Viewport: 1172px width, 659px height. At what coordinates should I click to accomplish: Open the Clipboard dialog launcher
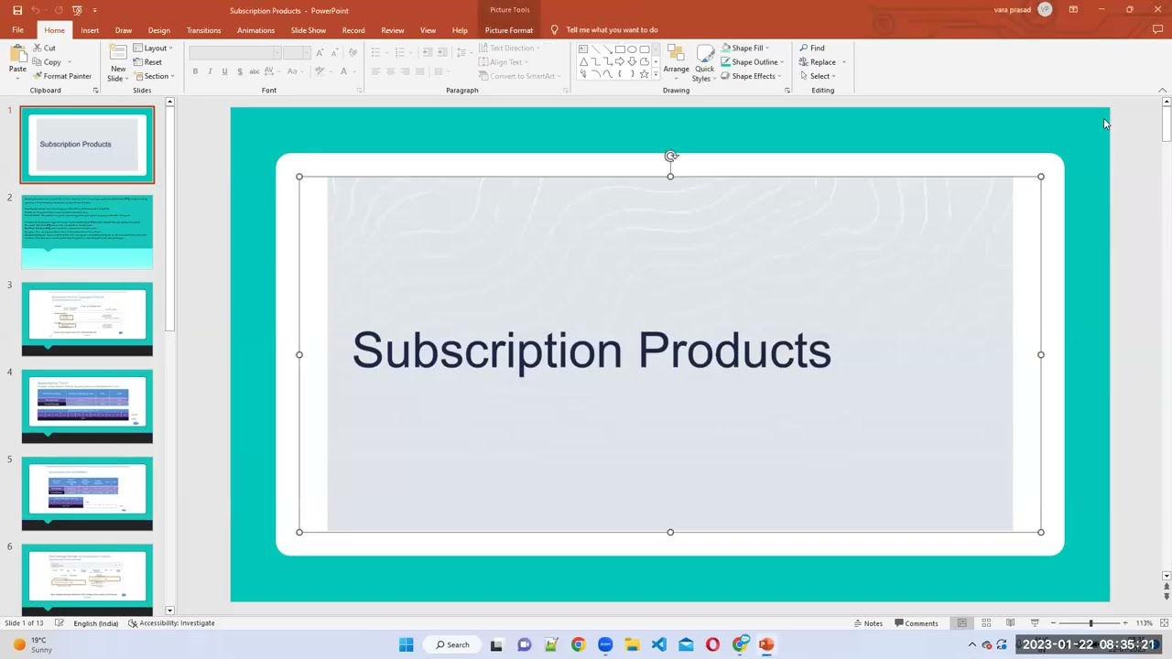point(94,91)
